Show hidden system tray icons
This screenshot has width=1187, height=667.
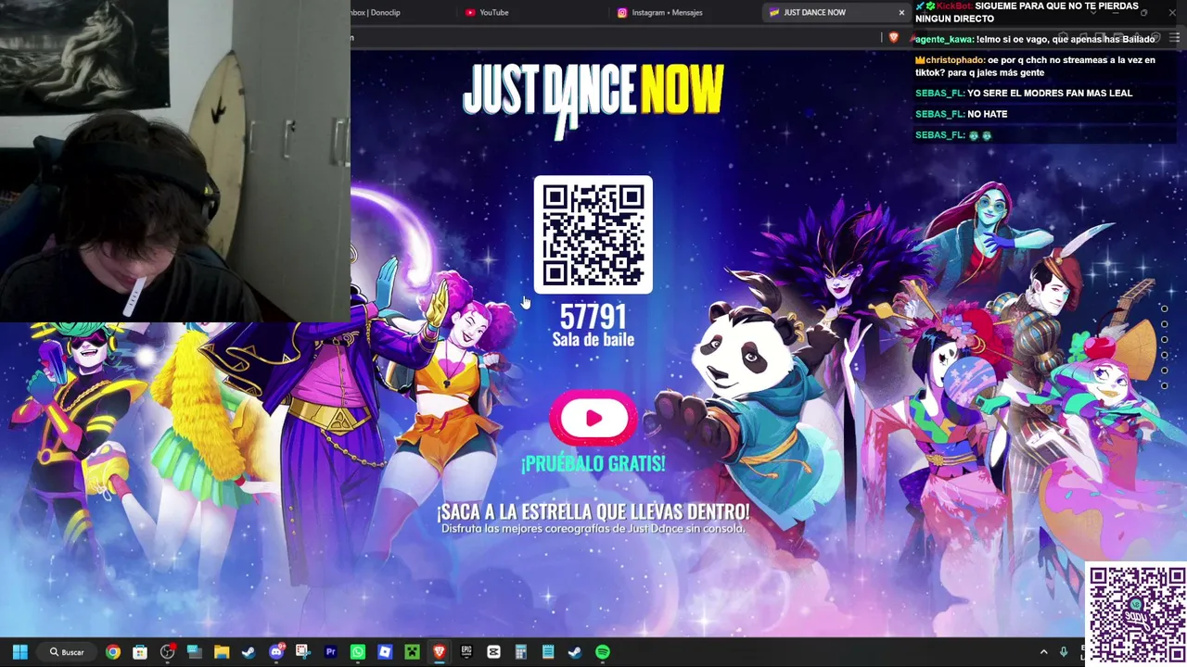1043,652
